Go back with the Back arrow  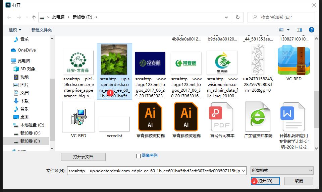[x=9, y=17]
